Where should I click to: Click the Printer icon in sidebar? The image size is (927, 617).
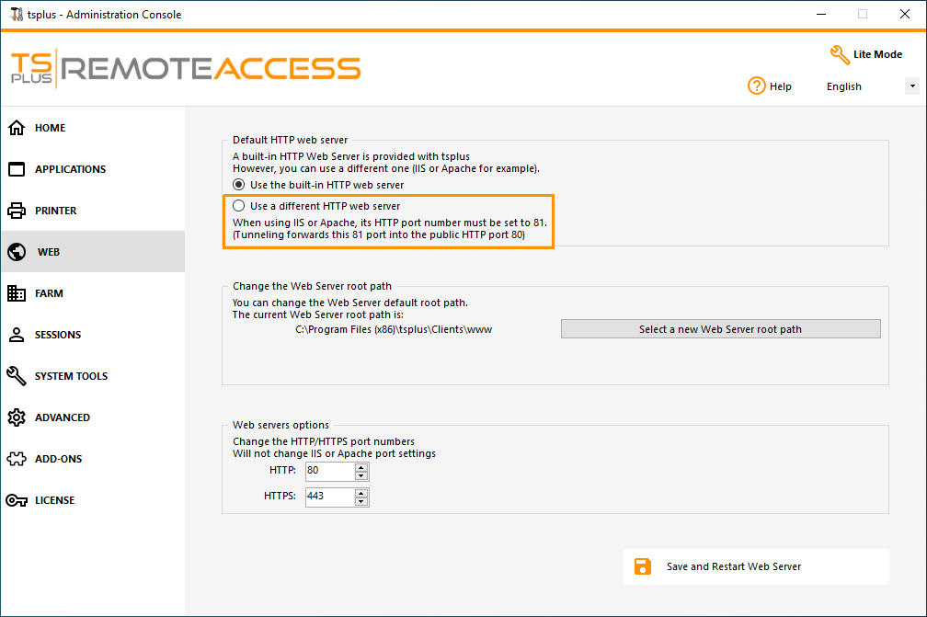pyautogui.click(x=17, y=211)
